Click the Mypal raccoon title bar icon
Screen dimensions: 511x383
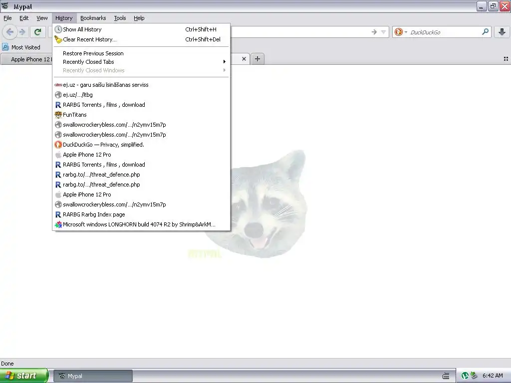(5, 6)
